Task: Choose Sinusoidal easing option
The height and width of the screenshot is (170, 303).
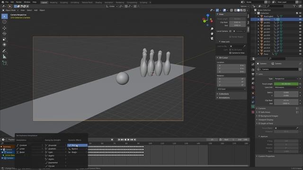Action: (x=55, y=145)
